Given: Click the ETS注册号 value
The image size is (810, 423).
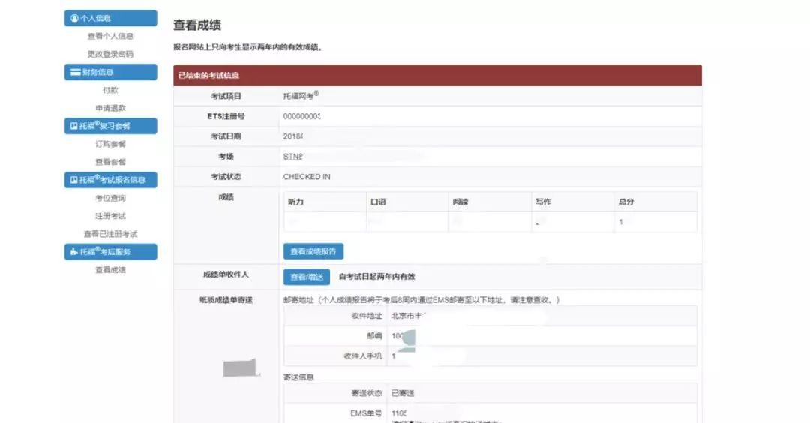Looking at the screenshot, I should coord(301,116).
